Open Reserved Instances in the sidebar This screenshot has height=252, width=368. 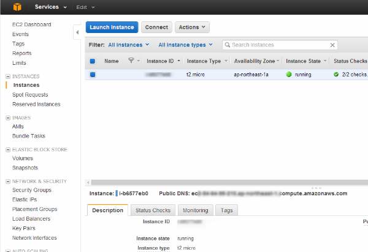[x=36, y=104]
